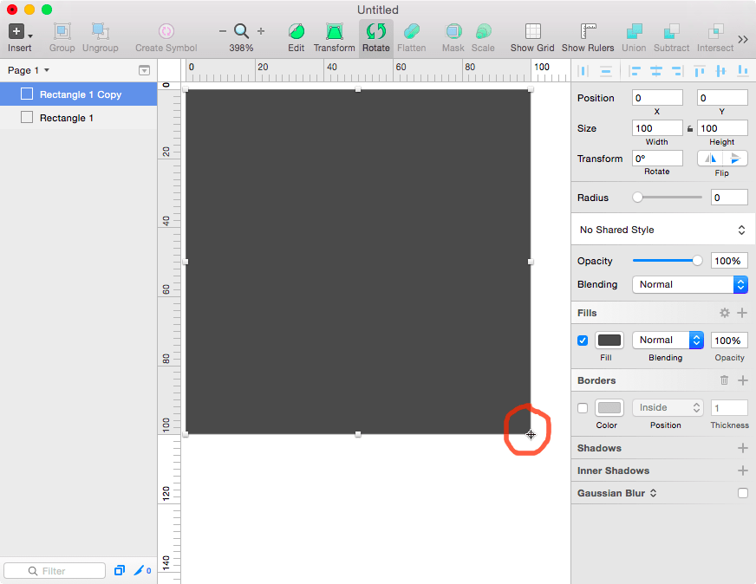The width and height of the screenshot is (756, 584).
Task: Click the Mask toolbar icon
Action: (x=453, y=31)
